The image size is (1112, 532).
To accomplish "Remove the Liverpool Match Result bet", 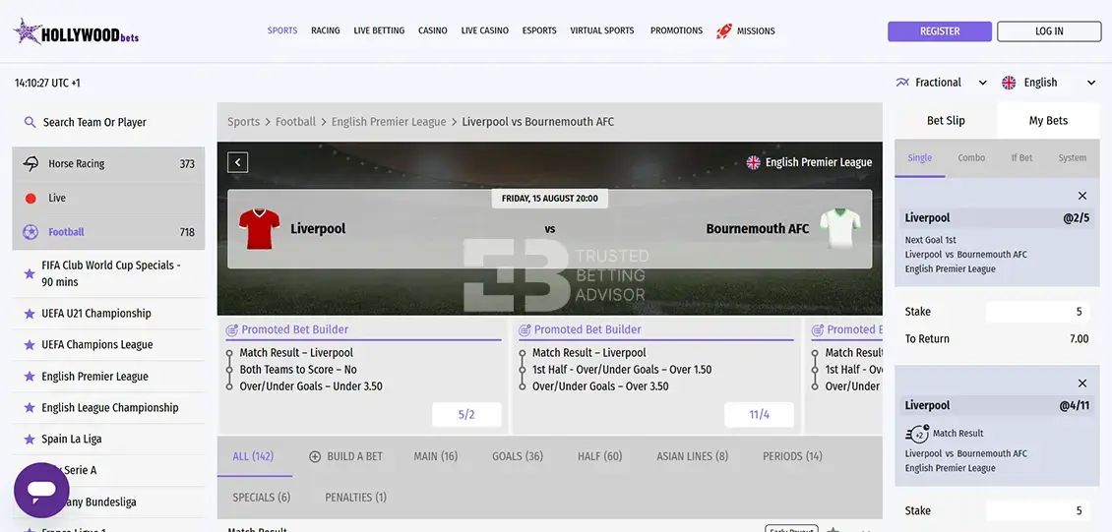I will 1082,384.
